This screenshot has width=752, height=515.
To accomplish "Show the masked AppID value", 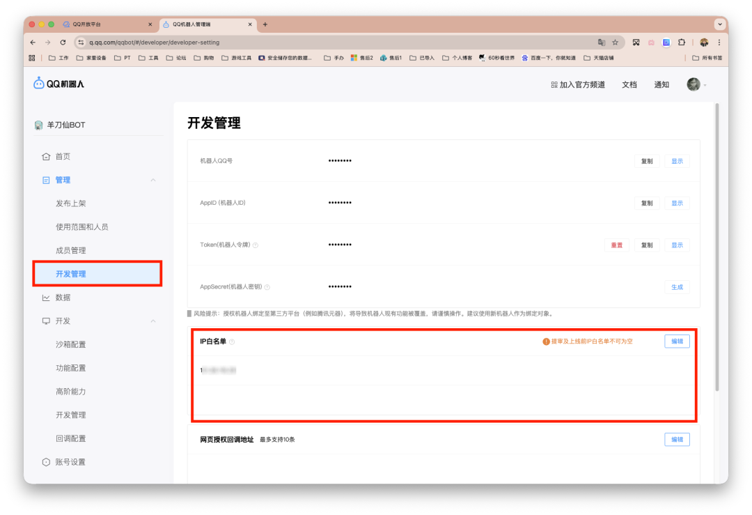I will pos(676,203).
